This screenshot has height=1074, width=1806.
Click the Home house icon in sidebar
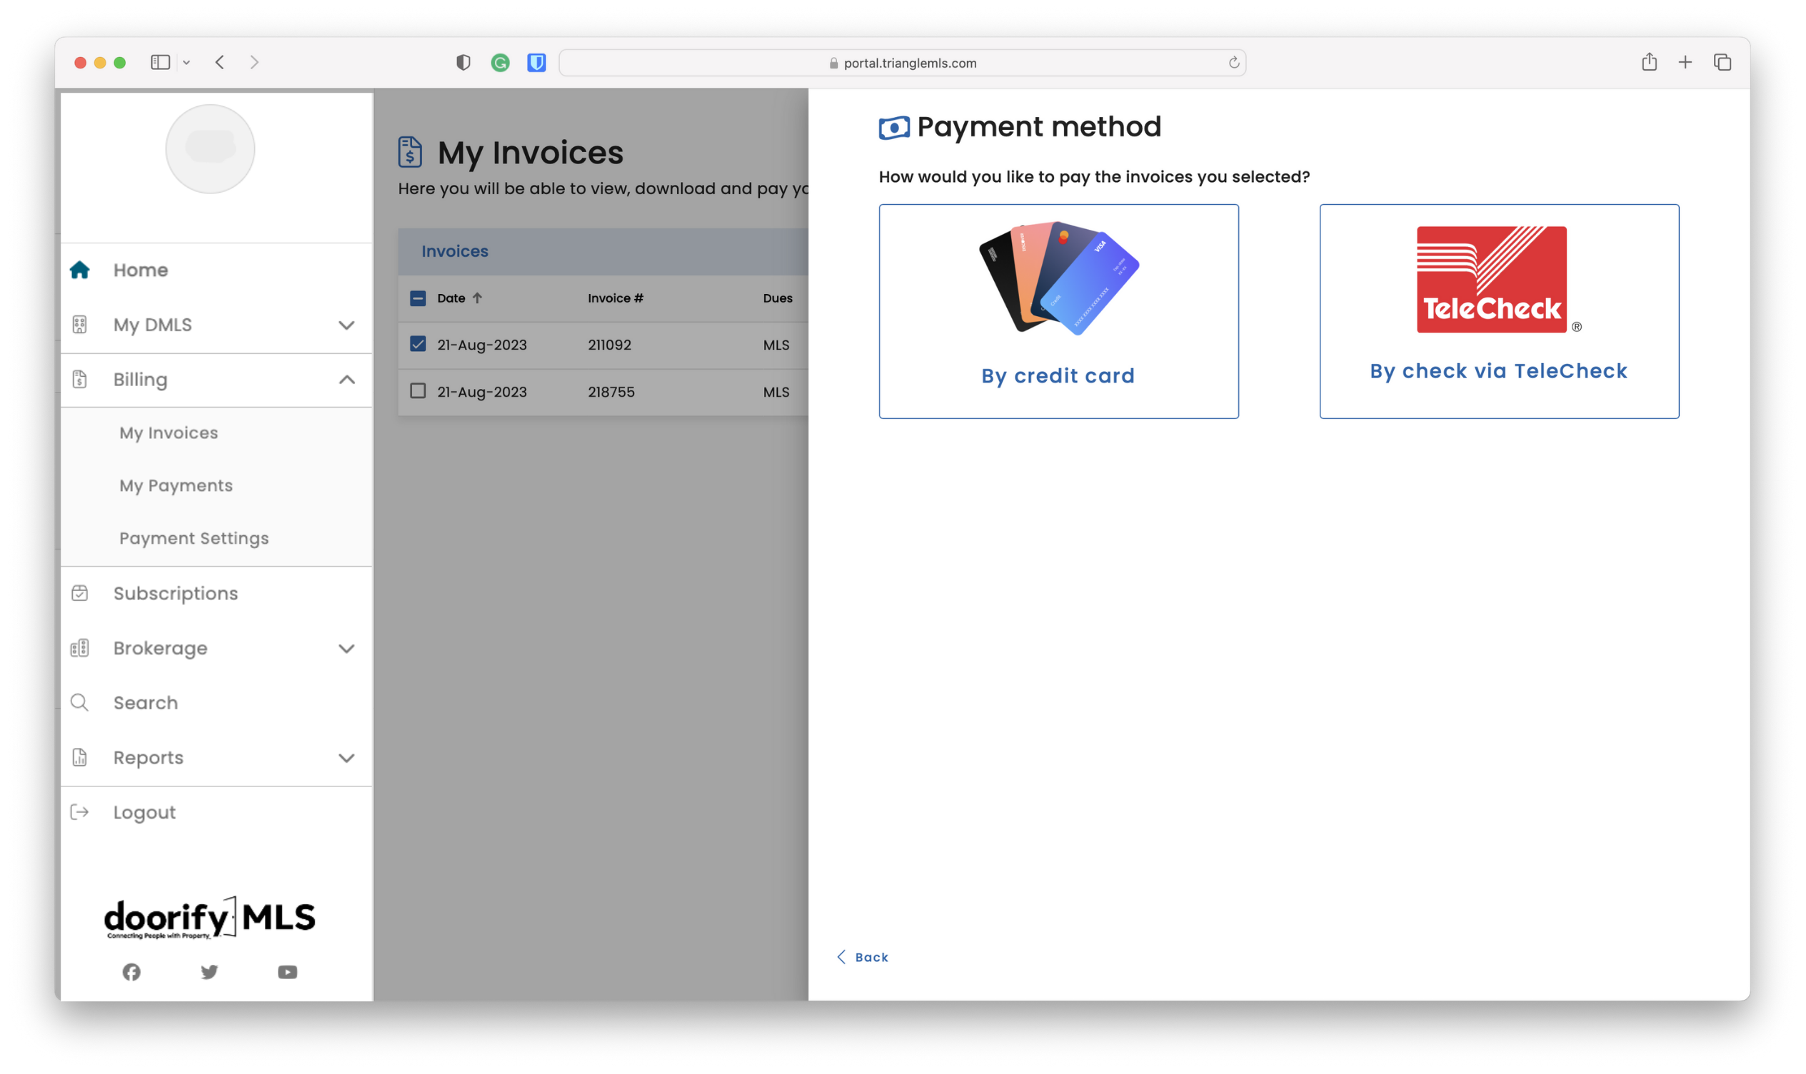click(80, 270)
